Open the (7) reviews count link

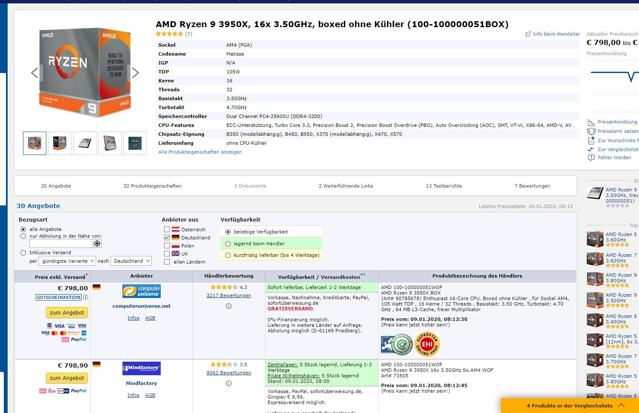click(188, 34)
